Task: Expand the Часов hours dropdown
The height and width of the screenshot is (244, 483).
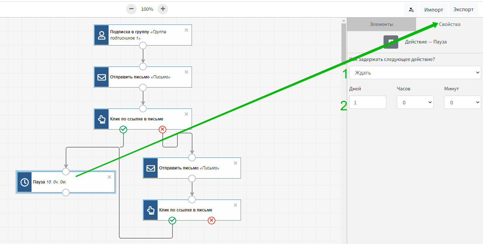Action: point(415,102)
